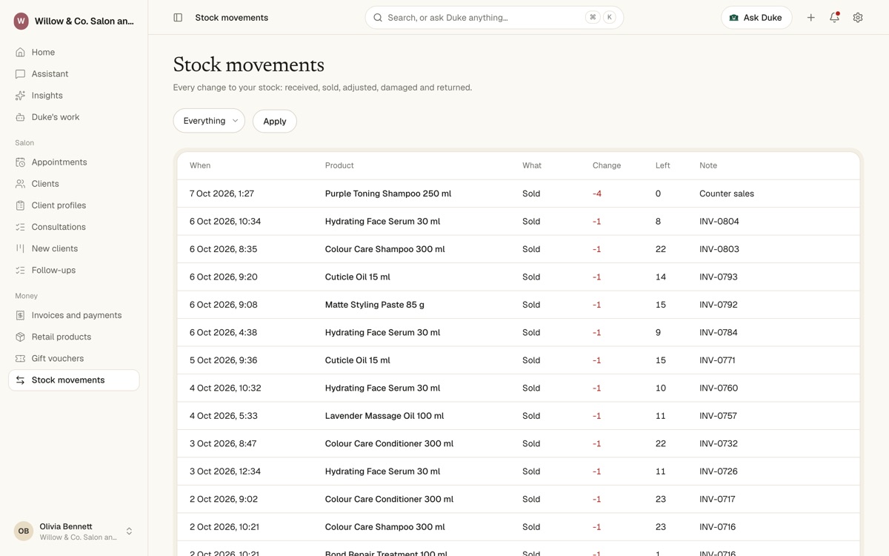Click the Ask Duke button
This screenshot has width=889, height=556.
(x=756, y=18)
